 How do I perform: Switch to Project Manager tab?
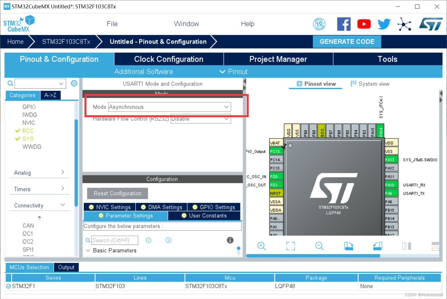pos(278,59)
